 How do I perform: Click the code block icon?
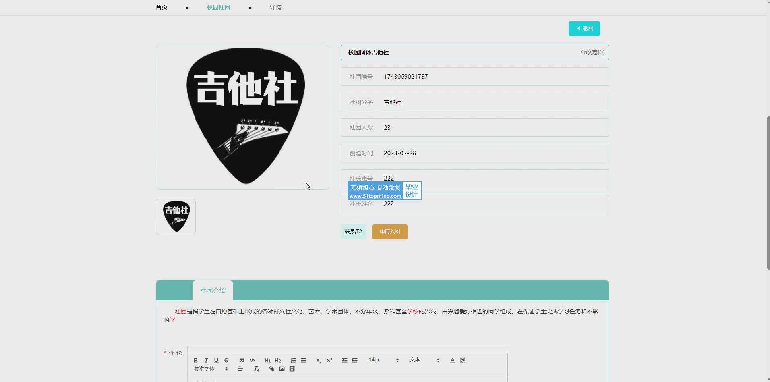252,360
